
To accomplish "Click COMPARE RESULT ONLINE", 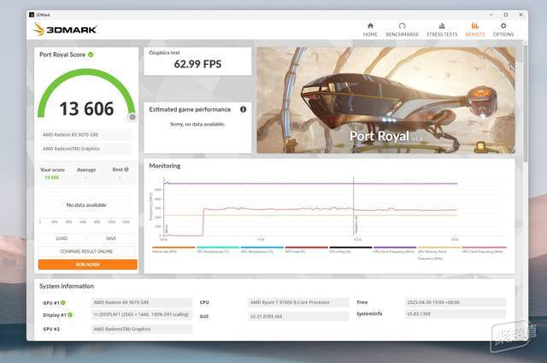I will pyautogui.click(x=86, y=251).
